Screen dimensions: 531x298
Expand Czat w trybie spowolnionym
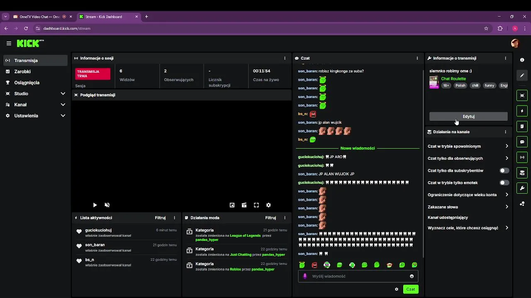coord(468,146)
